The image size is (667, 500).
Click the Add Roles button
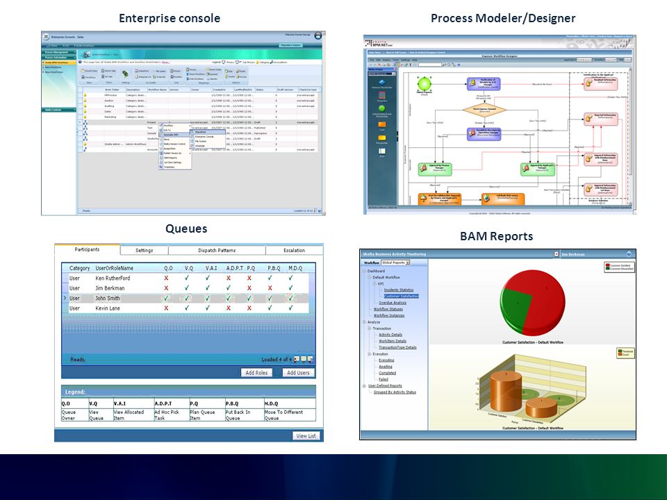click(x=256, y=372)
